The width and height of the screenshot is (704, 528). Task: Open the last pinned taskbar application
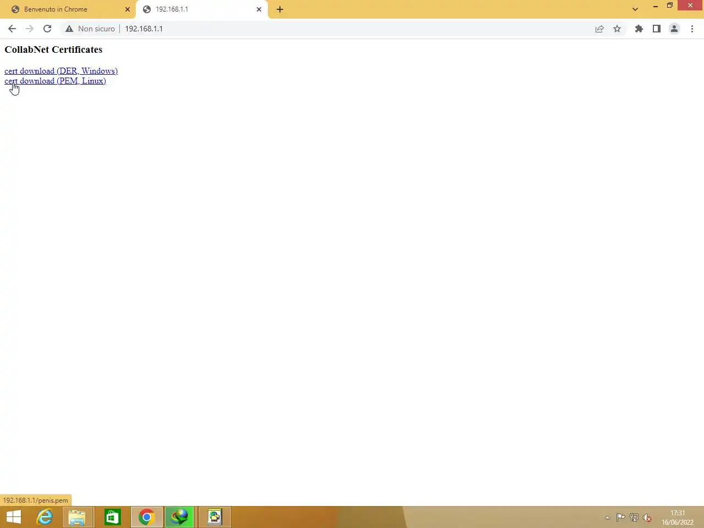click(215, 517)
